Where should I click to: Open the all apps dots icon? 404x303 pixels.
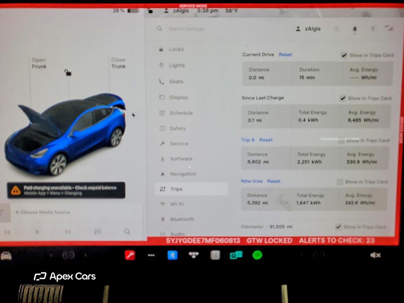[x=151, y=255]
